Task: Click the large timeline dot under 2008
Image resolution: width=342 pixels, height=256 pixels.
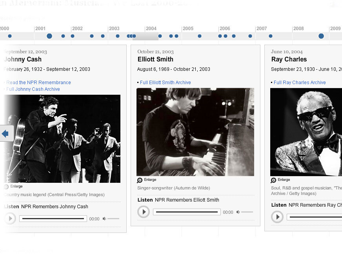Action: click(x=320, y=36)
